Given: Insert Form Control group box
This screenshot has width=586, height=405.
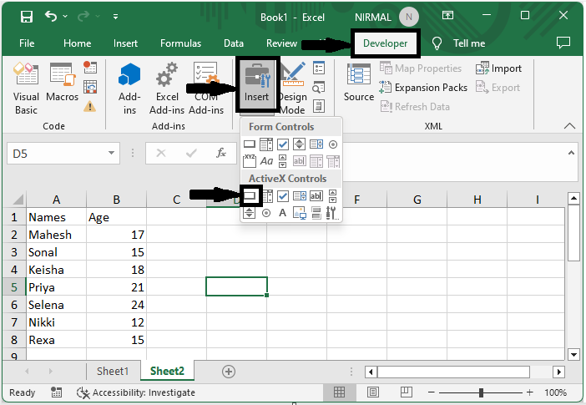Looking at the screenshot, I should [x=250, y=161].
